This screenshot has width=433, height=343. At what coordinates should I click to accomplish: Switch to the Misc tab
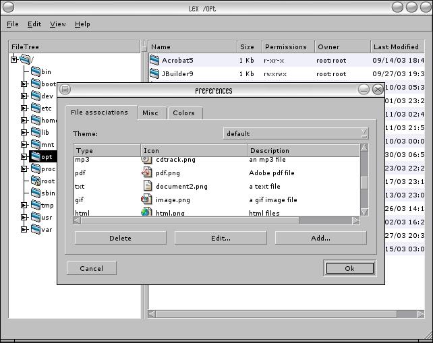[150, 113]
